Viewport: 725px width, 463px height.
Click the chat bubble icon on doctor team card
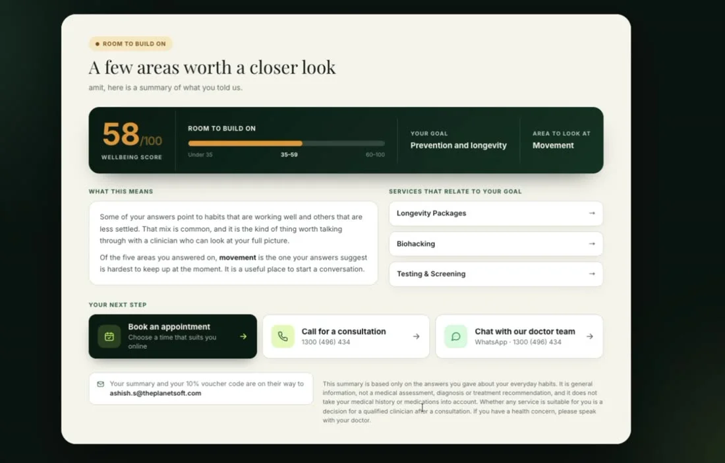455,336
